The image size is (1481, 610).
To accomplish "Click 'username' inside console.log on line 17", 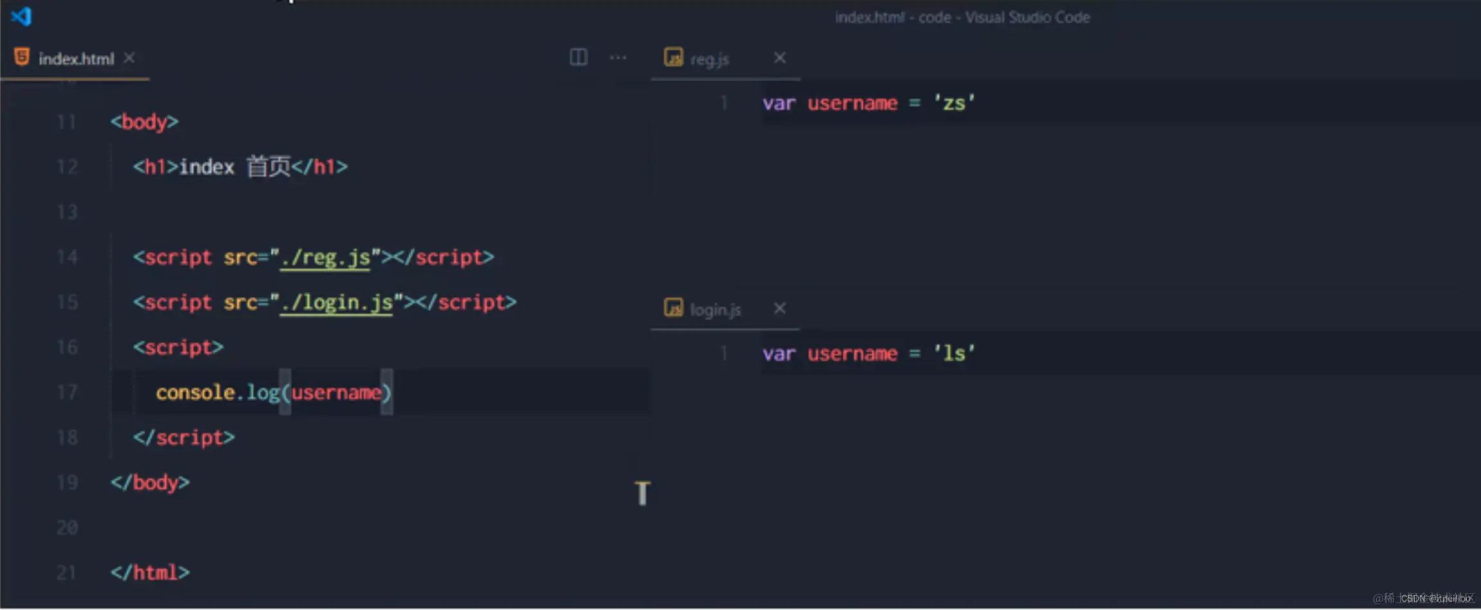I will 336,392.
